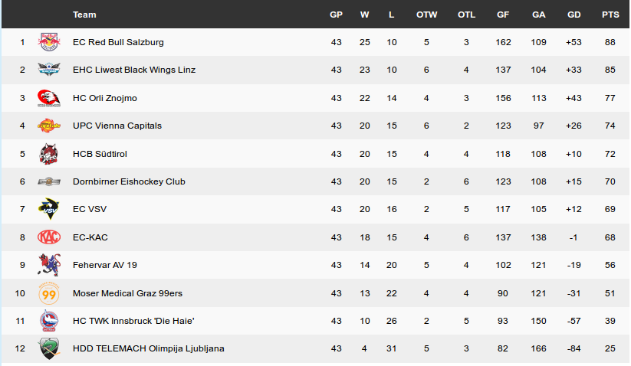The width and height of the screenshot is (631, 366).
Task: Click the Team column header
Action: tap(84, 15)
